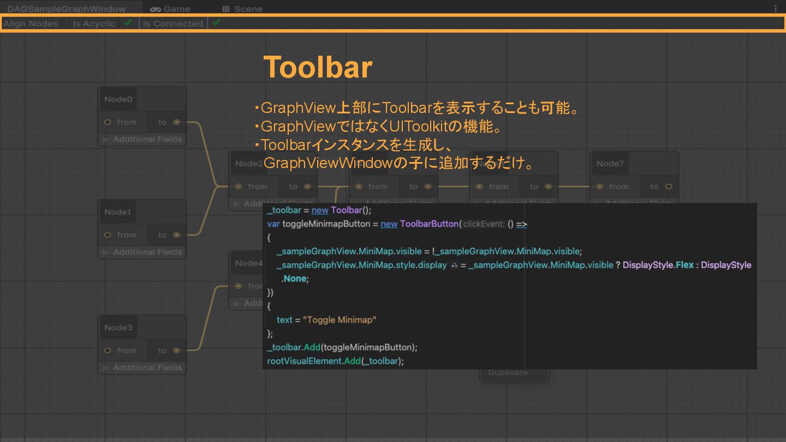Select the Node1 title header
The image size is (786, 442).
118,212
